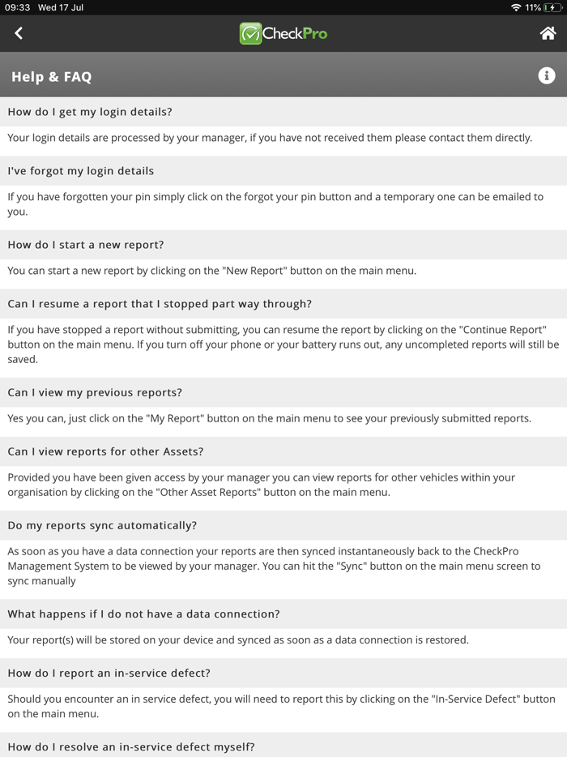Viewport: 567px width, 757px height.
Task: Select "Can I resume a report" question header
Action: point(160,304)
